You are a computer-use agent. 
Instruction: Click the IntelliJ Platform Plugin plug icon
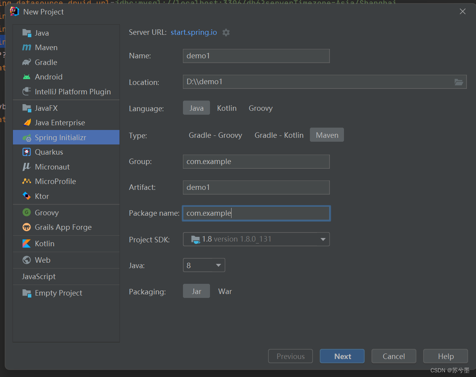tap(27, 92)
